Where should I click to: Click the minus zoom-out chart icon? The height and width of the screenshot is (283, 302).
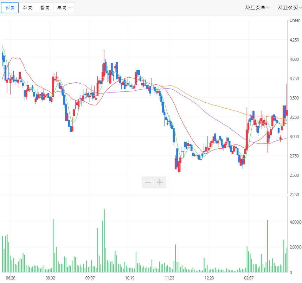pos(148,182)
